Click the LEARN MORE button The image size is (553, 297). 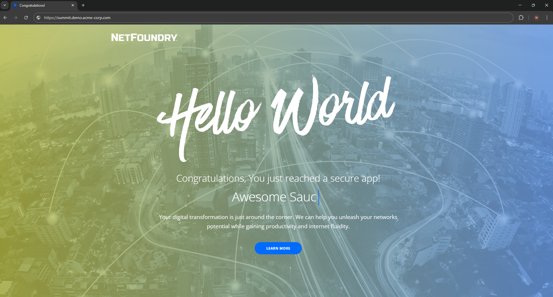[x=278, y=248]
